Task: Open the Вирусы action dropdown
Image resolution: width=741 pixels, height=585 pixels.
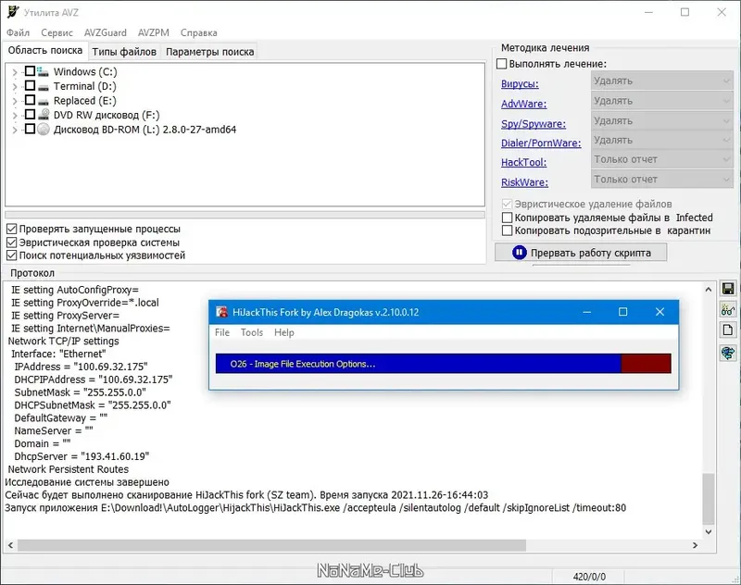Action: pyautogui.click(x=661, y=81)
